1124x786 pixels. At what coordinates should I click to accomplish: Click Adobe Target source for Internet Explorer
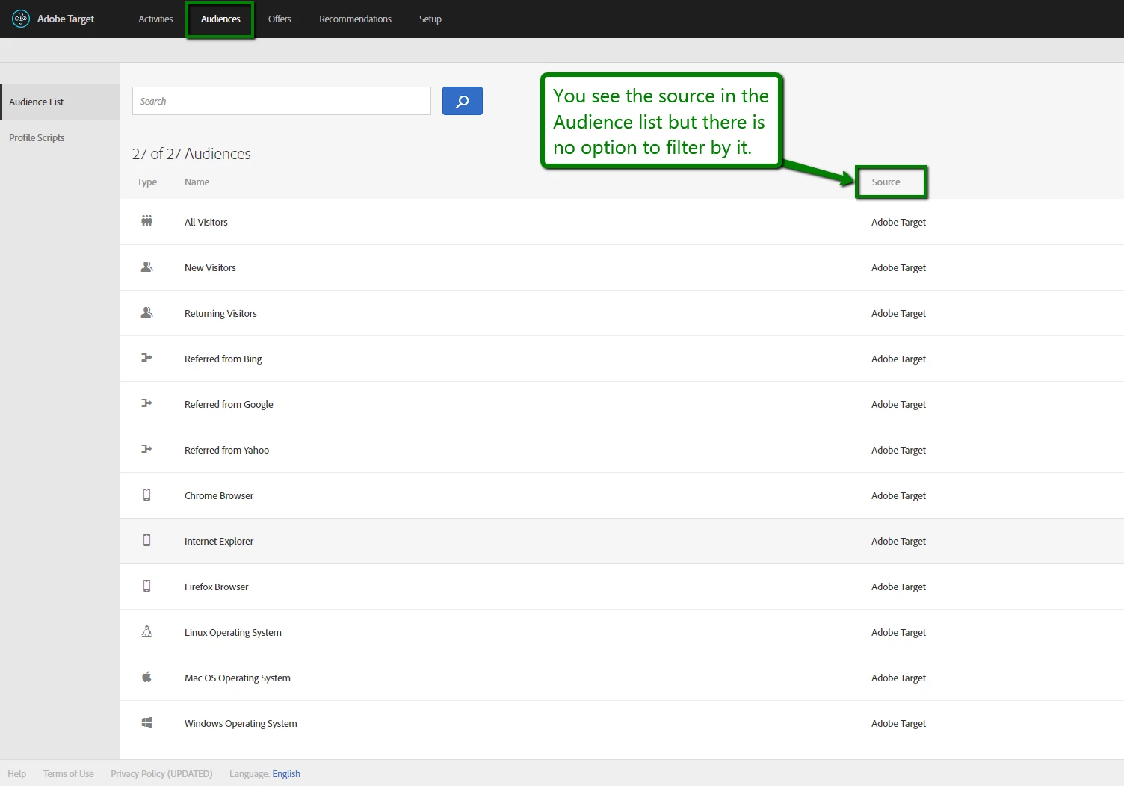[898, 541]
